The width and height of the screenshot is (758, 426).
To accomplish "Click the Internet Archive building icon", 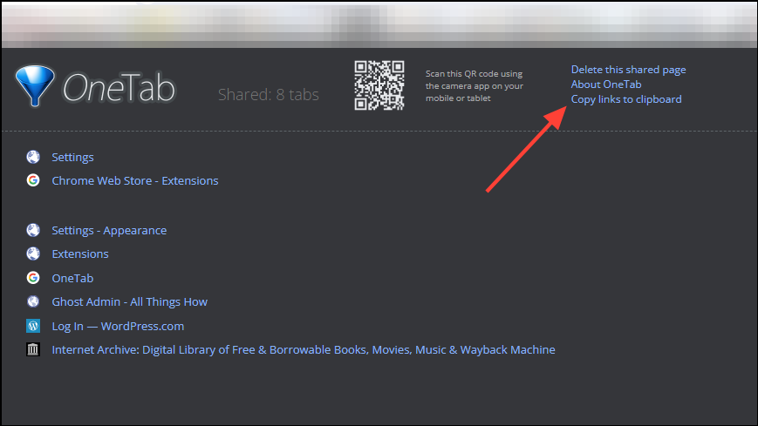I will (x=33, y=349).
